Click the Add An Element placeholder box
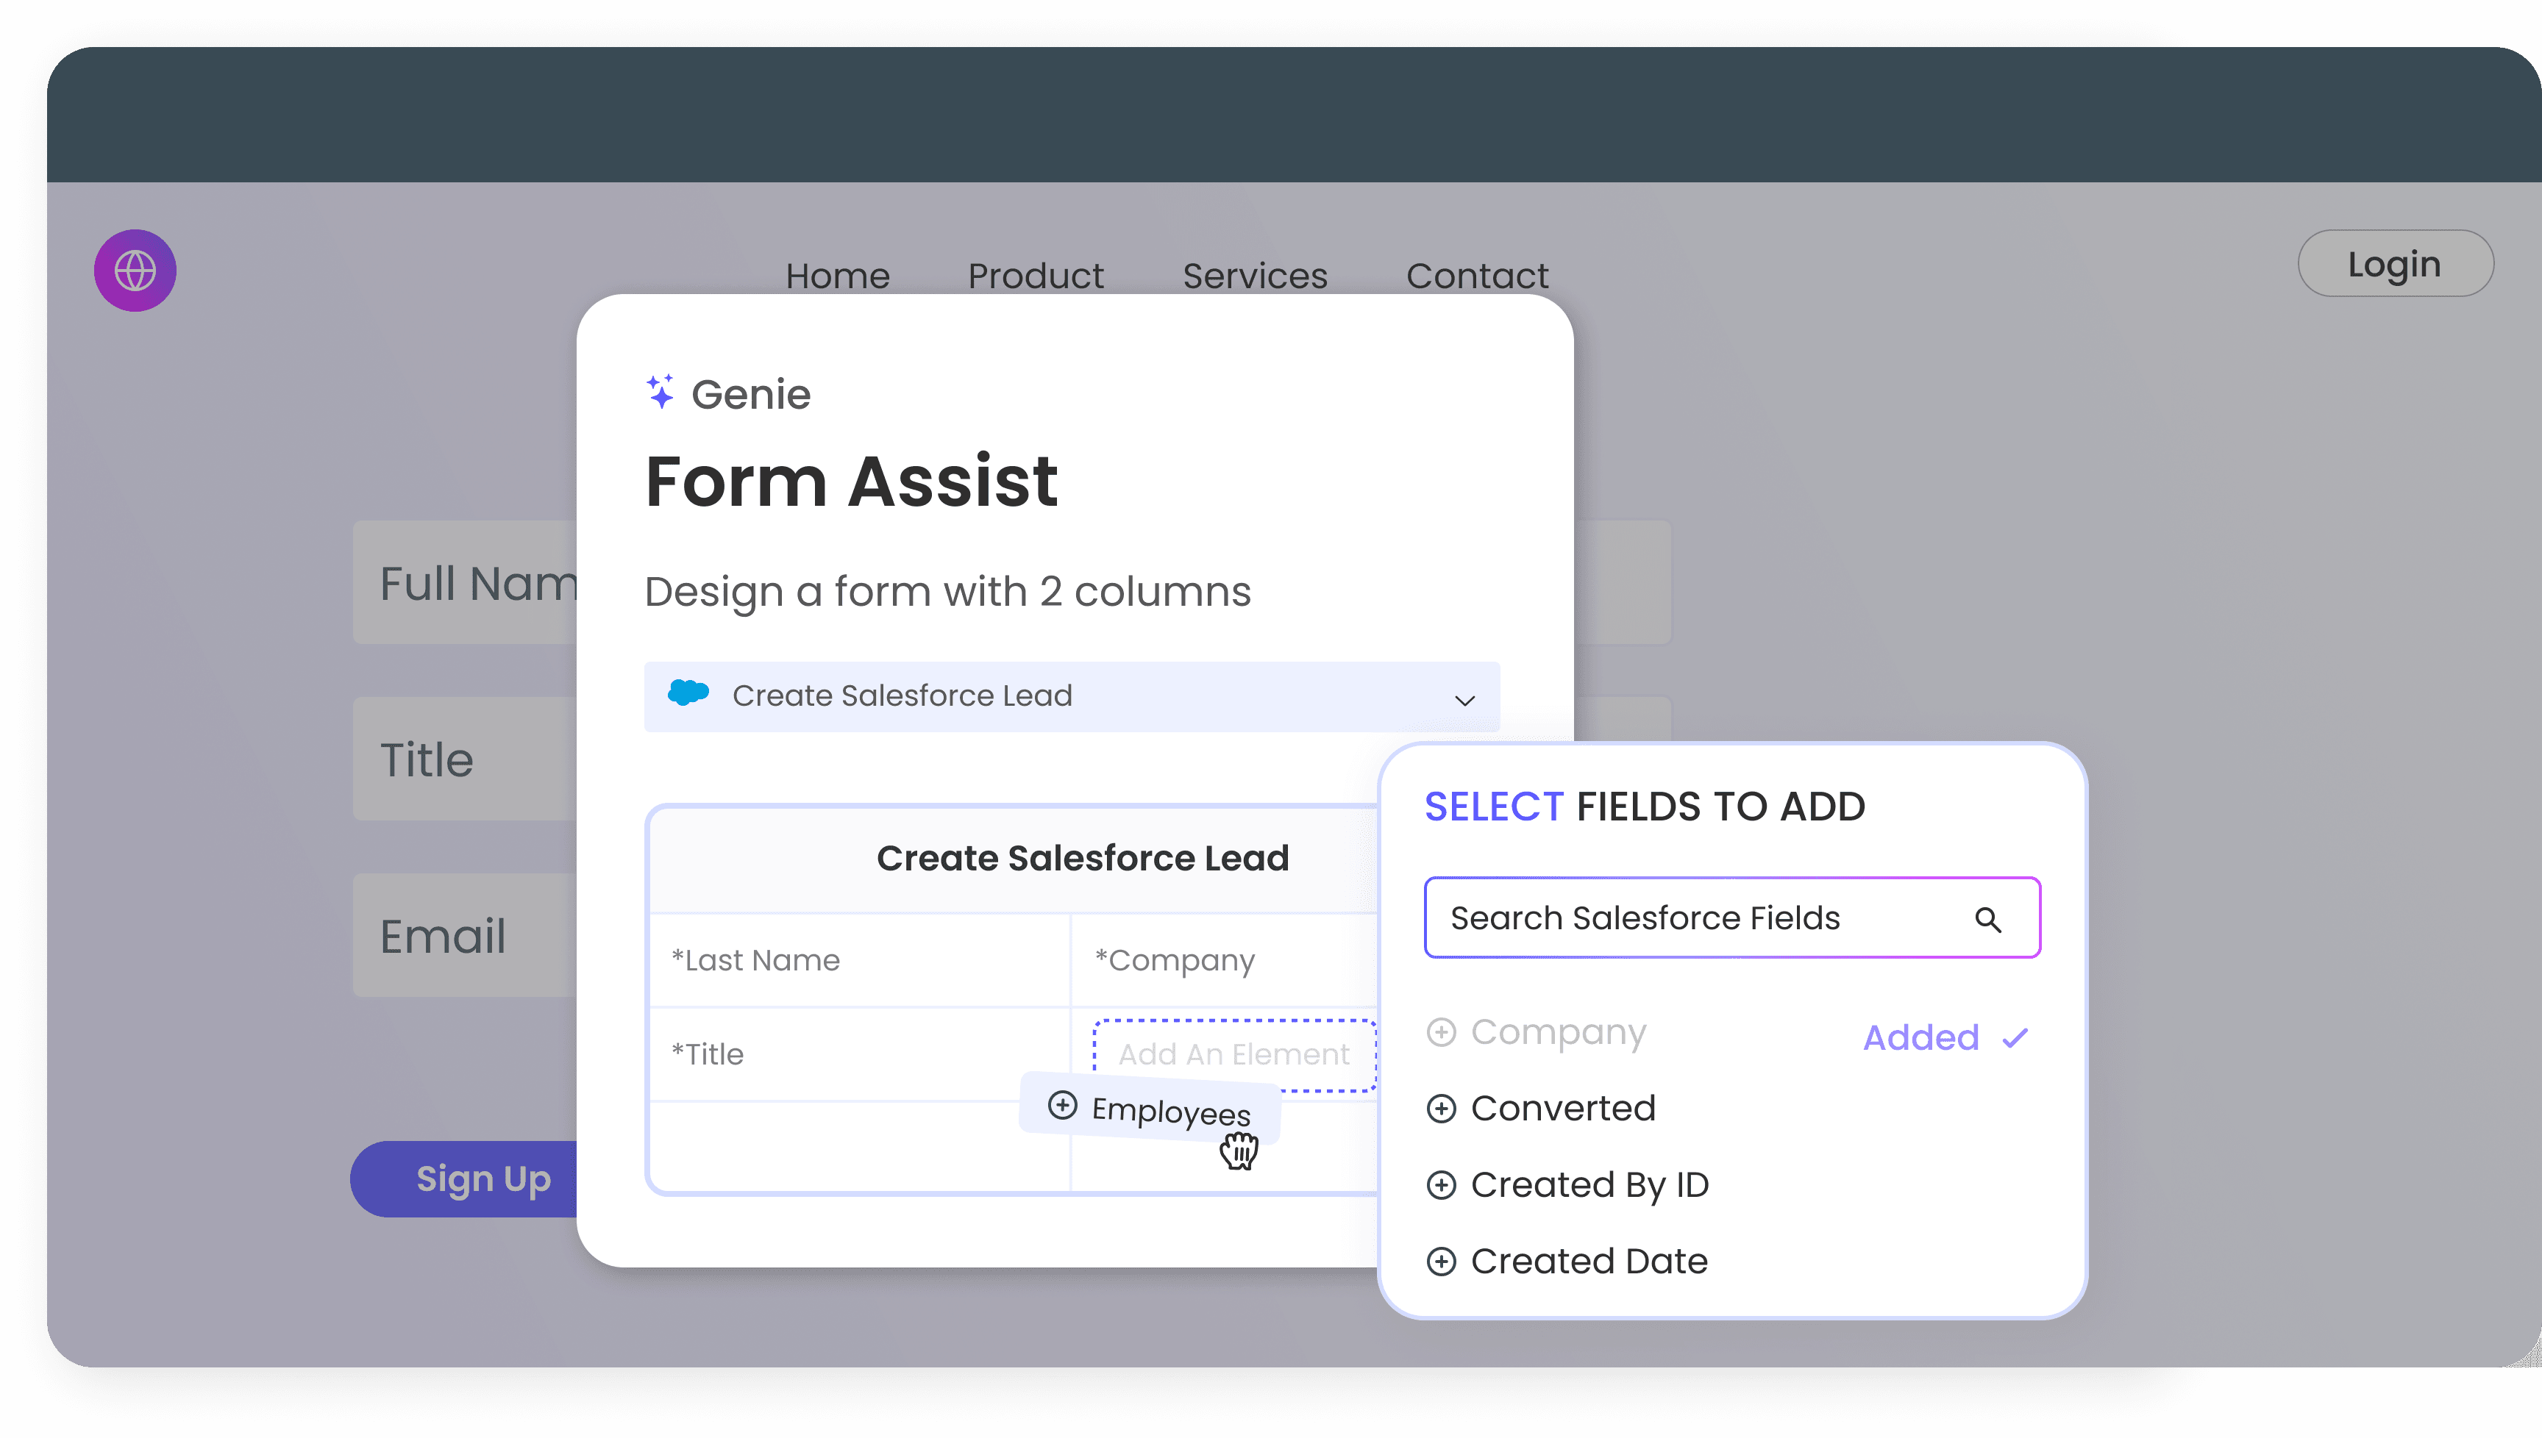This screenshot has height=1438, width=2542. coord(1235,1055)
